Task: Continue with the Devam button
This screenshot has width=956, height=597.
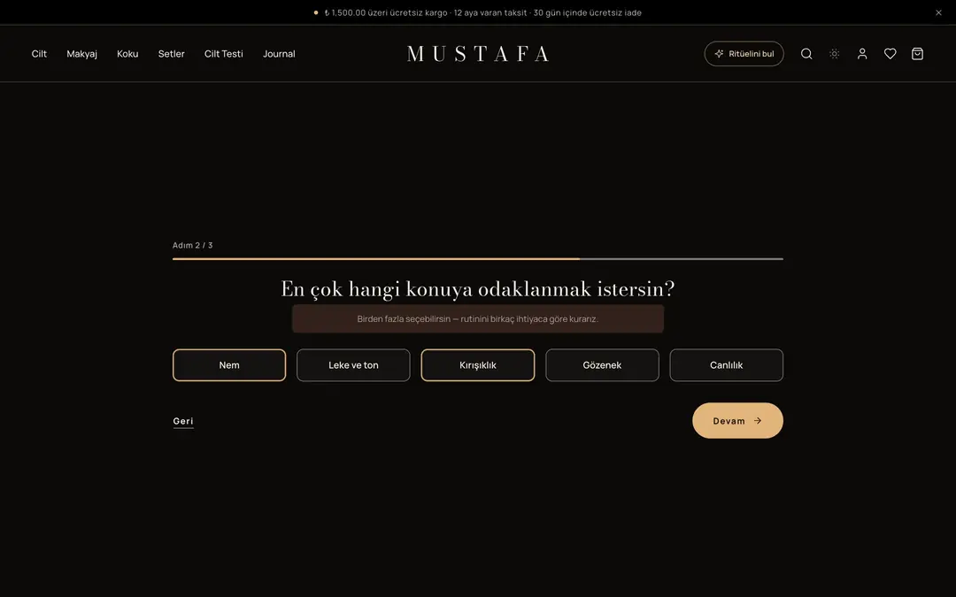Action: click(x=737, y=420)
